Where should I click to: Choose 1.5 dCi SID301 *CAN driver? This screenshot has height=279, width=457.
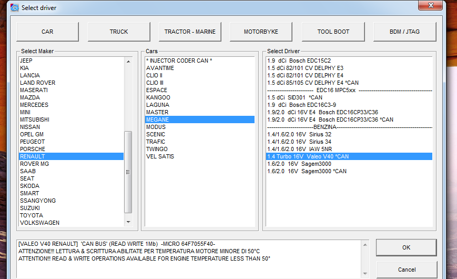pos(294,97)
